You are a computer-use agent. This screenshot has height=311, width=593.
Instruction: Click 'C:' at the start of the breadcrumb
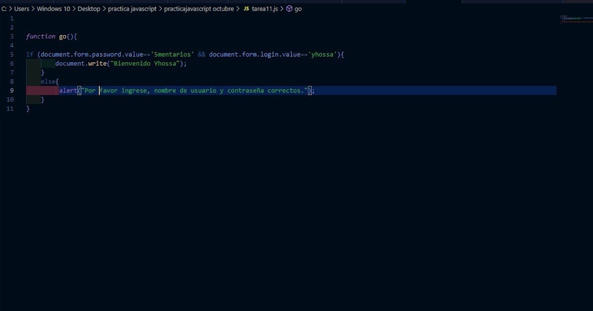click(4, 8)
